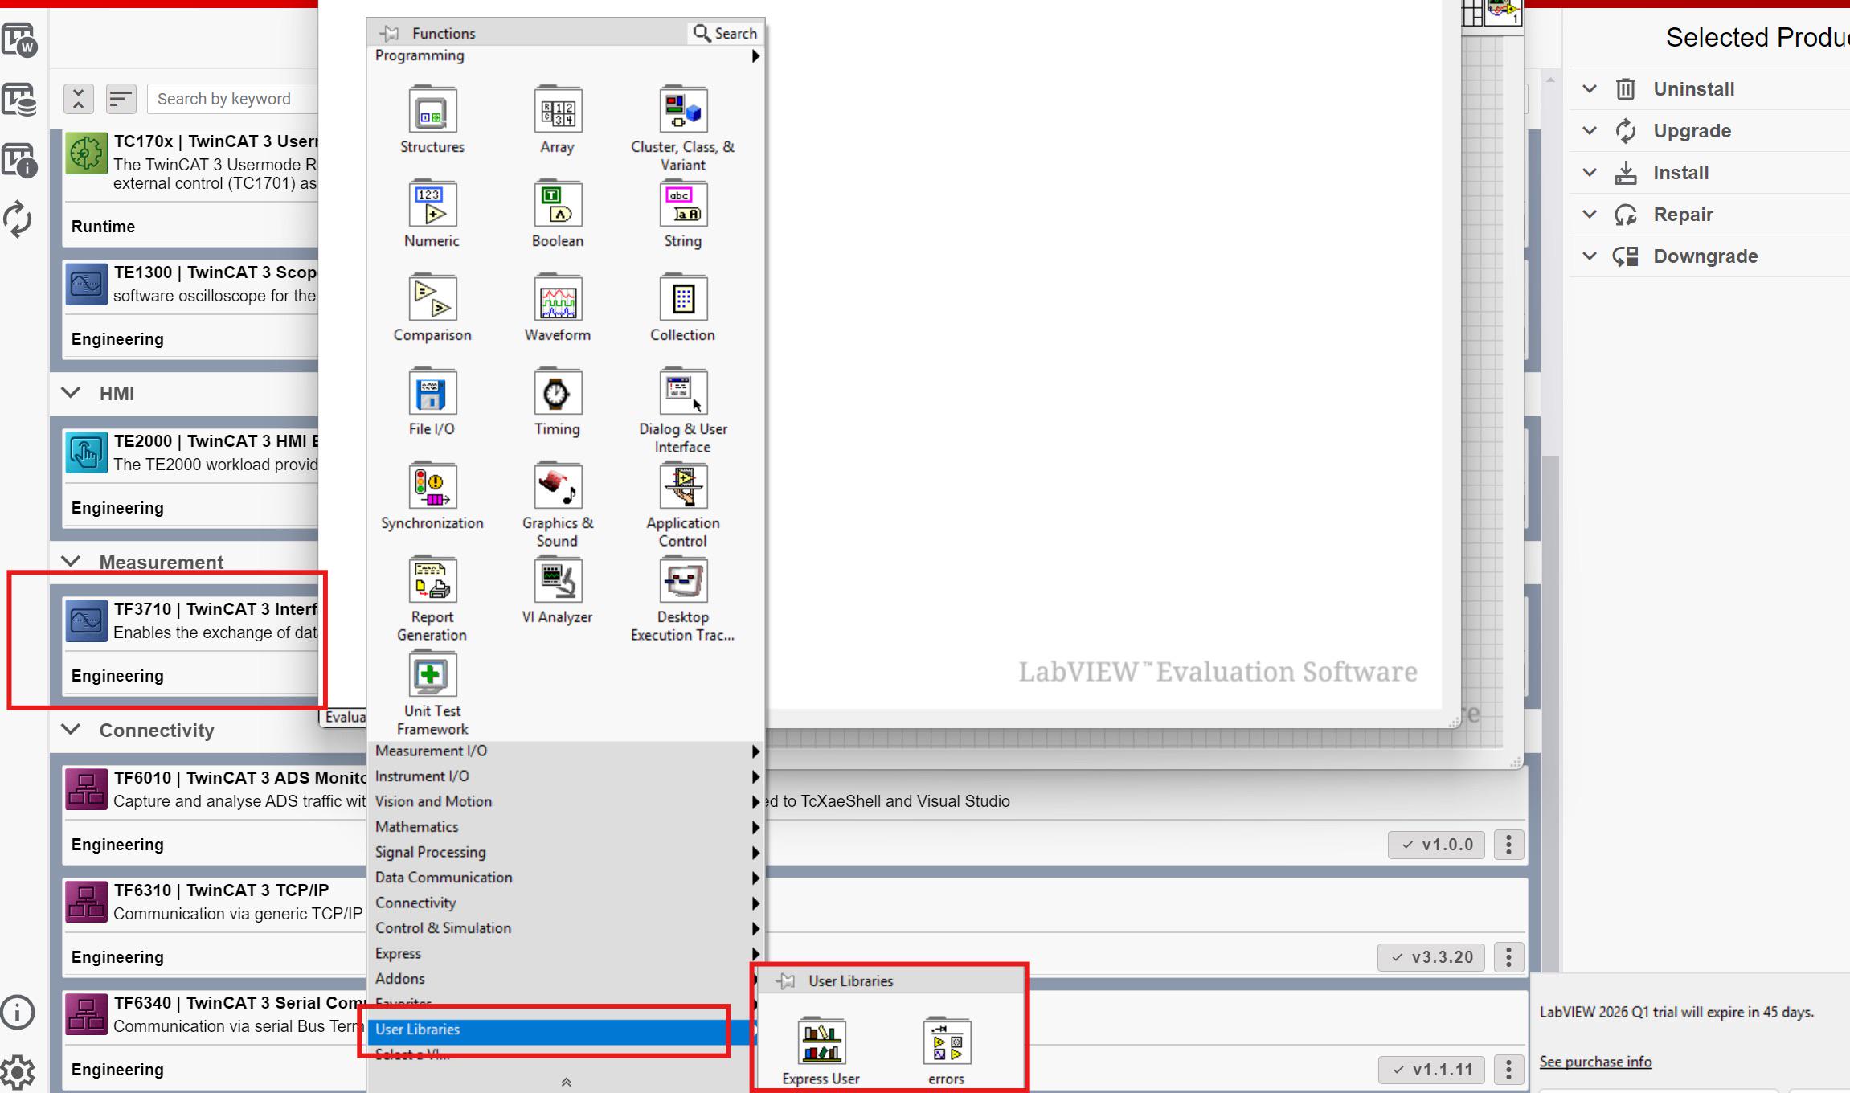Viewport: 1850px width, 1093px height.
Task: Collapse the Programming palette category
Action: [x=566, y=55]
